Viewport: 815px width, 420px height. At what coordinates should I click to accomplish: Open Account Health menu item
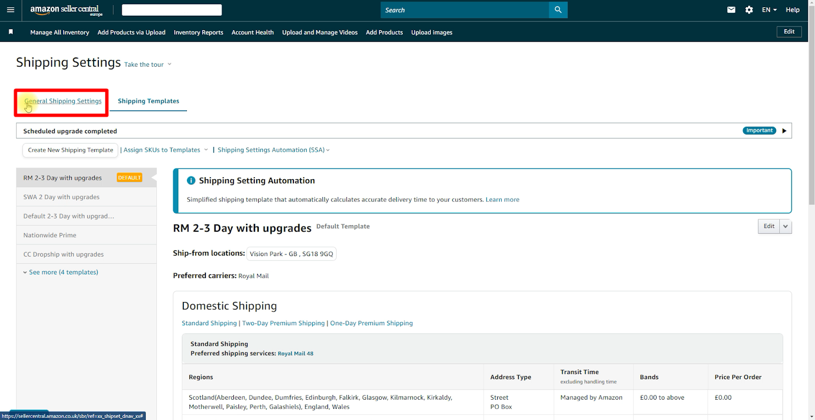(x=253, y=33)
